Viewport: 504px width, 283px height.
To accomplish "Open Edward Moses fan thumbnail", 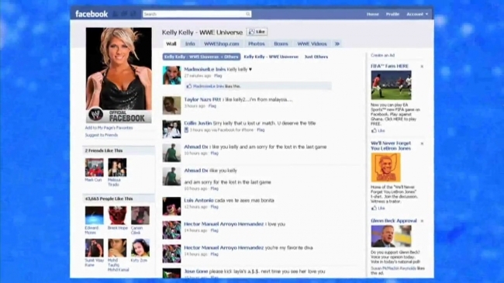I will [x=94, y=216].
